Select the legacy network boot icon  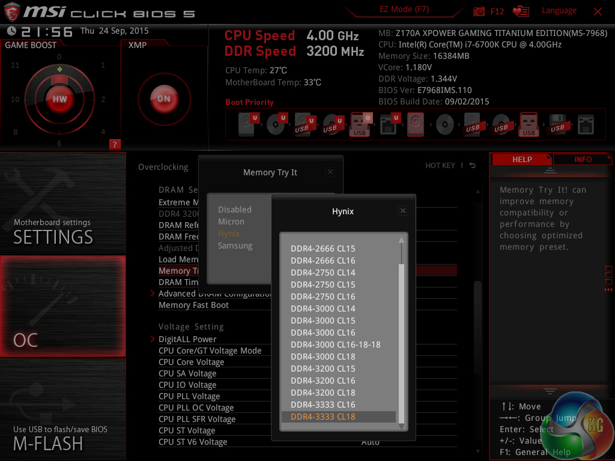[x=586, y=124]
